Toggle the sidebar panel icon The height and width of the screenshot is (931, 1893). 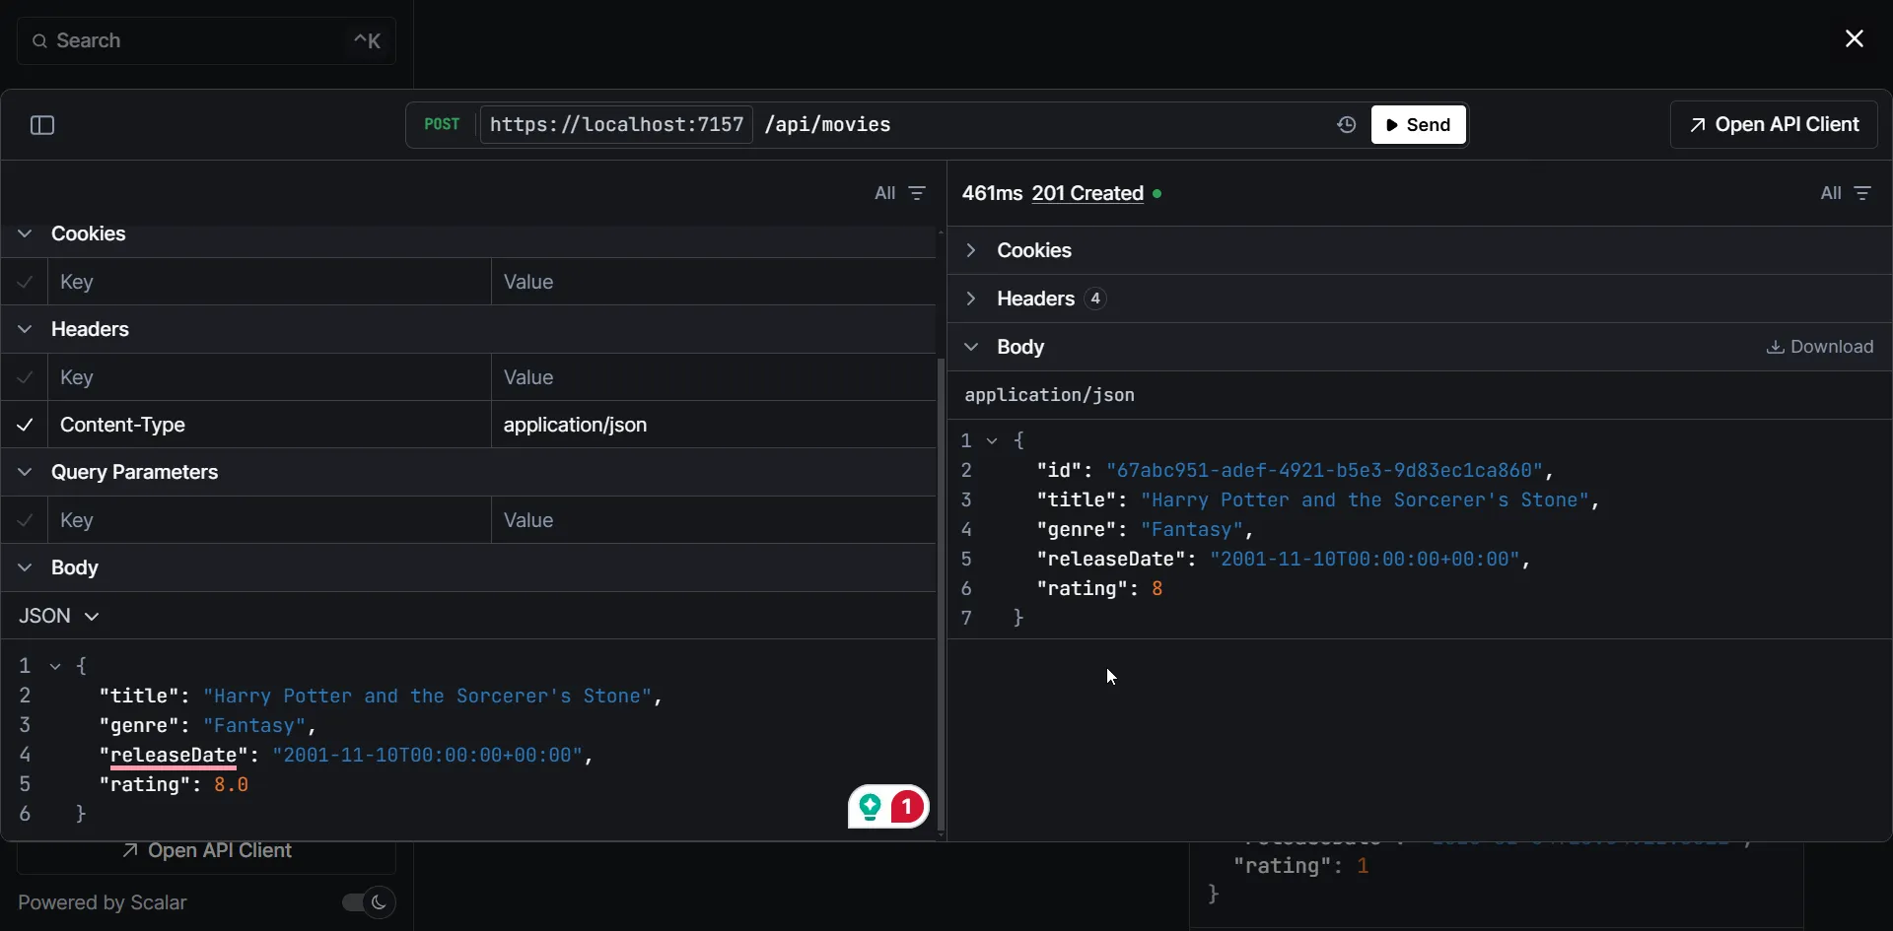42,125
